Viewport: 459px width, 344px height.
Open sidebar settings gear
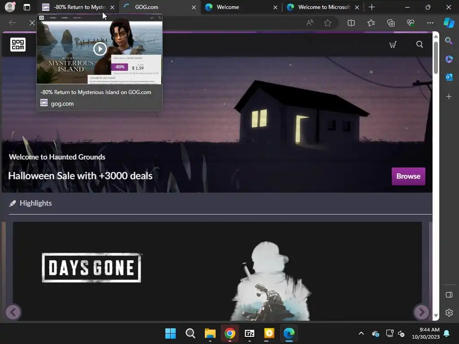click(449, 313)
